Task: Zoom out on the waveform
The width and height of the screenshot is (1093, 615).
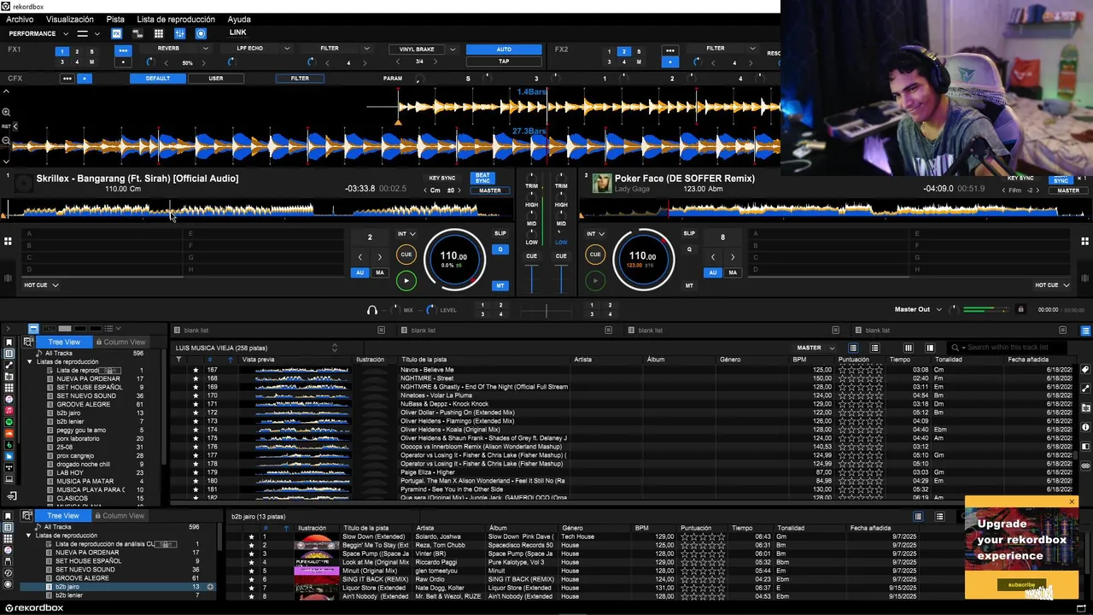Action: tap(6, 140)
